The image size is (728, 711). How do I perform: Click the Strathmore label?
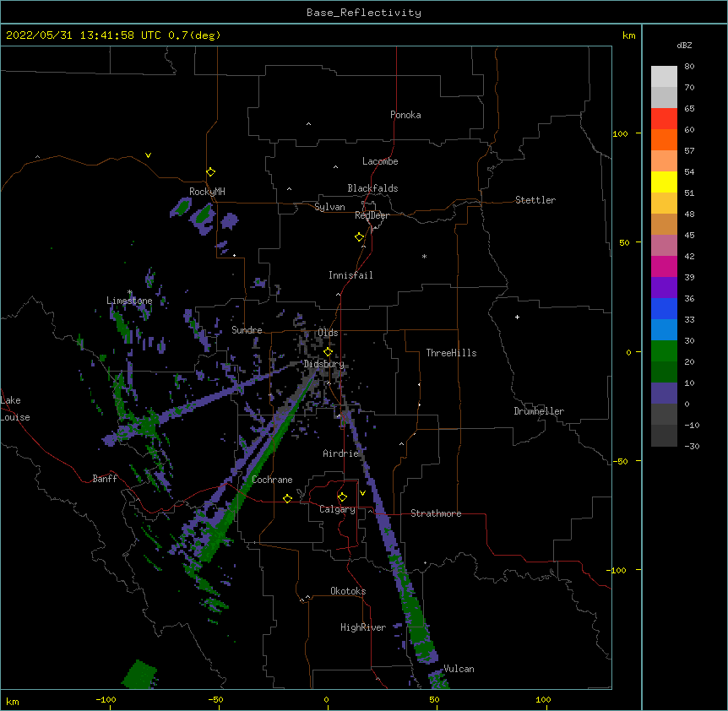pos(436,513)
